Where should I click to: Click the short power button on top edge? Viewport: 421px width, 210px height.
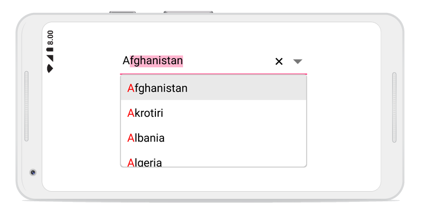[x=123, y=12]
